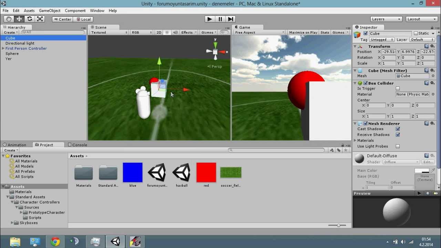441x248 pixels.
Task: Open the Tag Untagged dropdown
Action: click(382, 40)
